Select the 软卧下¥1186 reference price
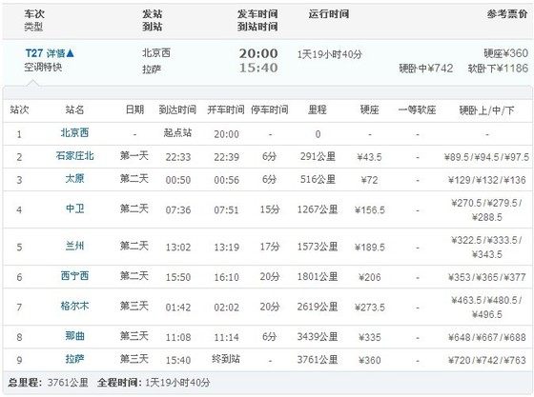The image size is (534, 397). (498, 69)
